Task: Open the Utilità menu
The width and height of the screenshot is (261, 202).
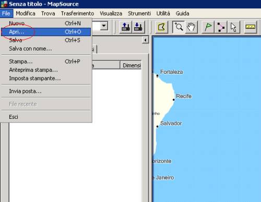Action: (x=163, y=14)
